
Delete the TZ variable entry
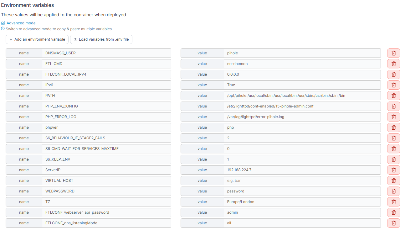pos(393,202)
